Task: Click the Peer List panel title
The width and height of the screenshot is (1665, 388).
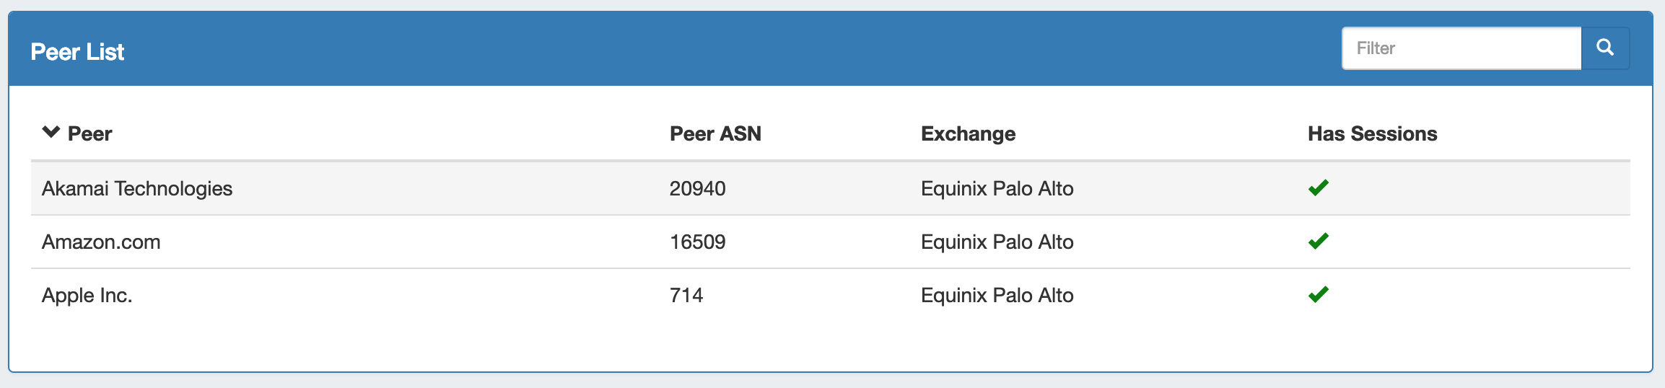Action: (x=77, y=52)
